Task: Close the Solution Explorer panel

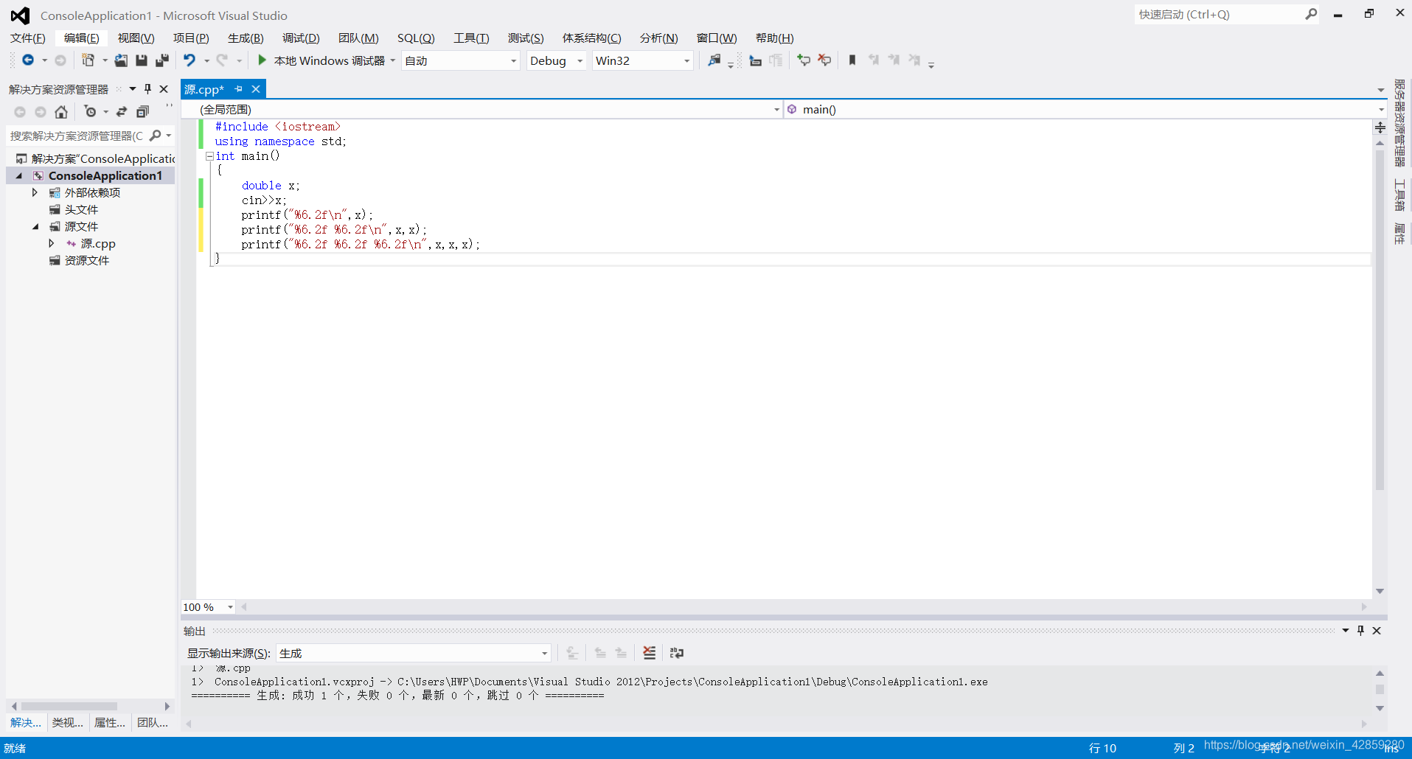Action: pyautogui.click(x=164, y=89)
